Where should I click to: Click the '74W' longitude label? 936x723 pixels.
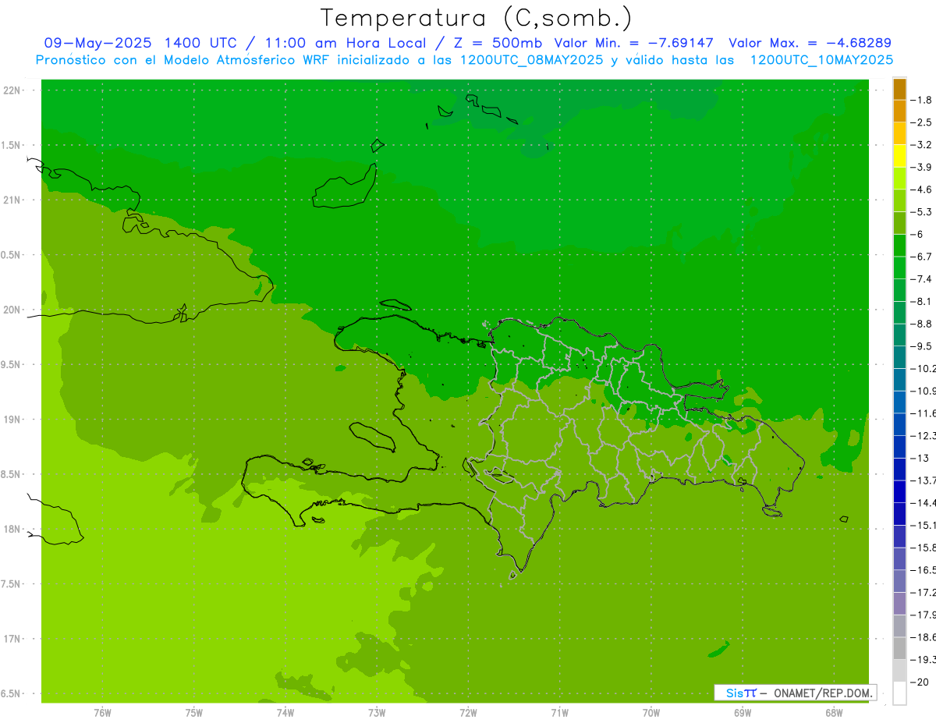tap(285, 712)
